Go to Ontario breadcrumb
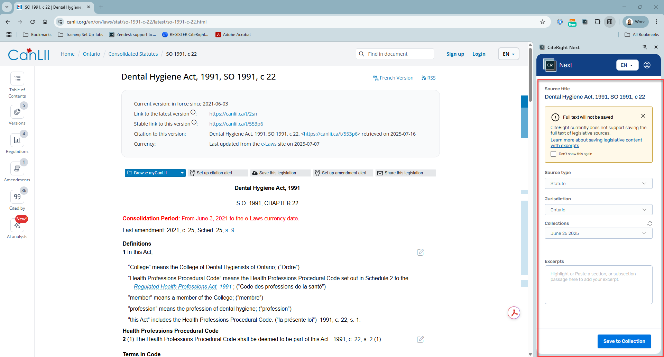664x357 pixels. point(91,54)
